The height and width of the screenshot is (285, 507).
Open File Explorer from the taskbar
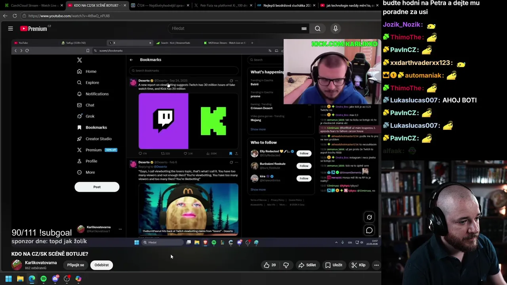click(x=20, y=279)
